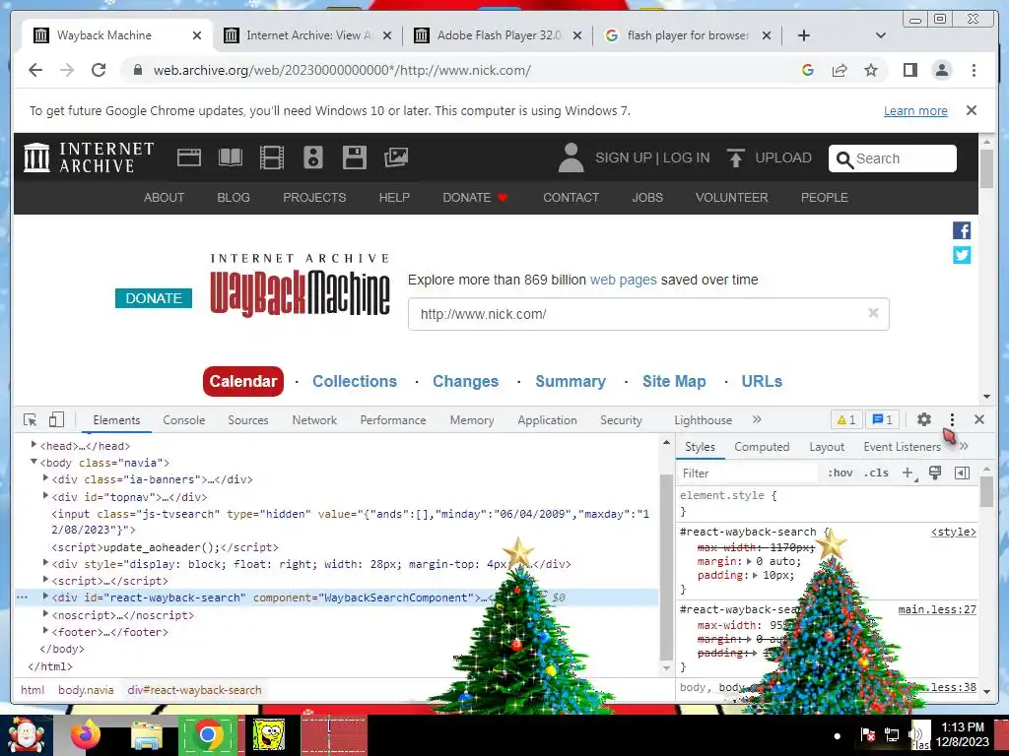Open the Collections link
The image size is (1009, 756).
coord(355,381)
